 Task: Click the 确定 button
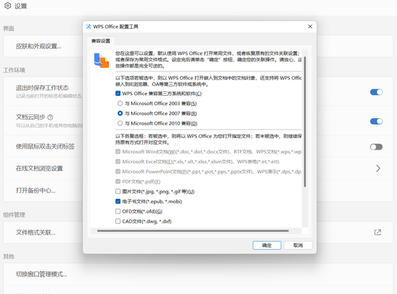point(267,245)
